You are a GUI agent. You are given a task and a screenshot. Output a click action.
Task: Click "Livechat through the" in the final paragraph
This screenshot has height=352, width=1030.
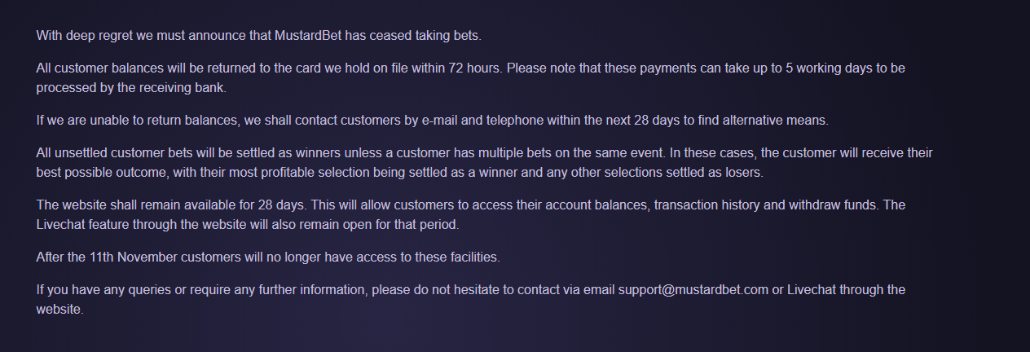(846, 290)
